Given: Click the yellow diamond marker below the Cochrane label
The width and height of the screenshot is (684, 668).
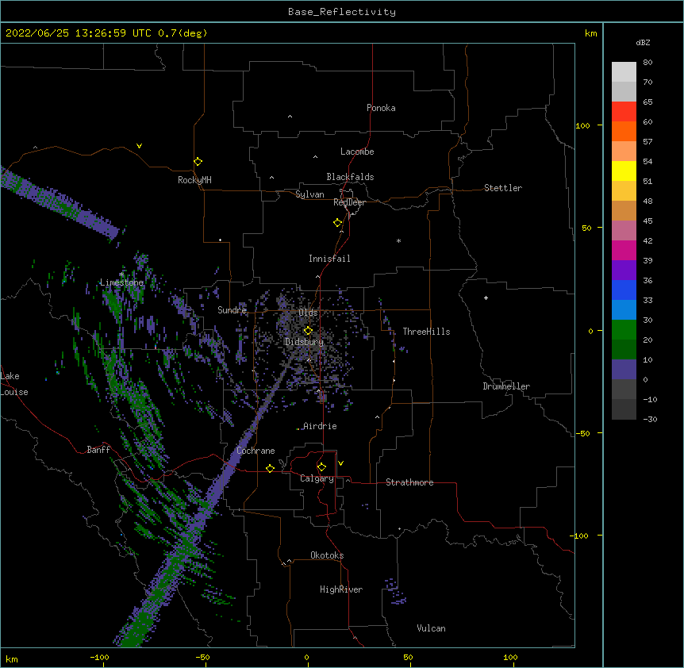Looking at the screenshot, I should (x=270, y=469).
